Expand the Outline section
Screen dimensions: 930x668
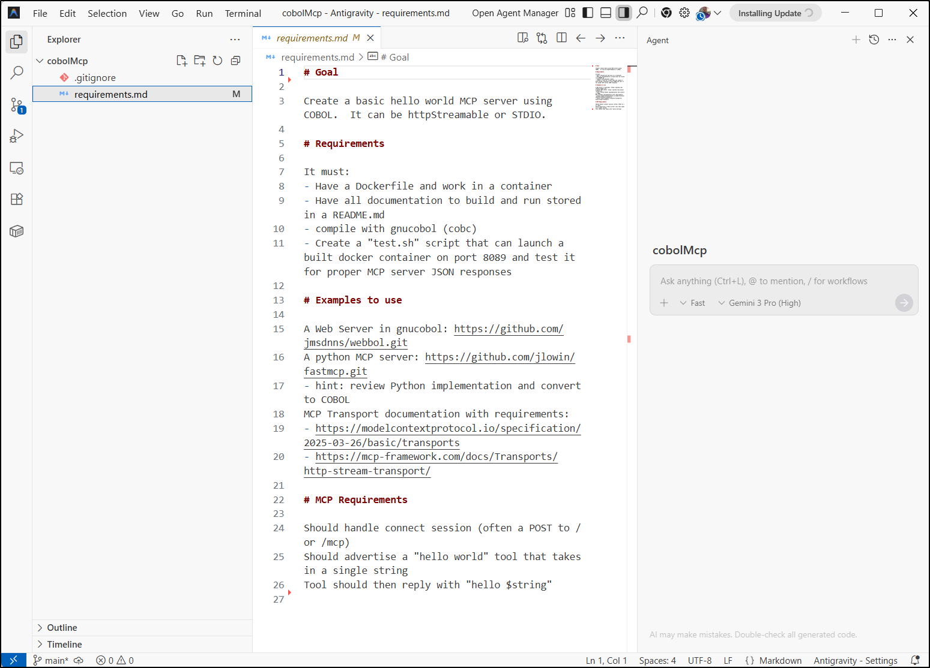[x=62, y=627]
